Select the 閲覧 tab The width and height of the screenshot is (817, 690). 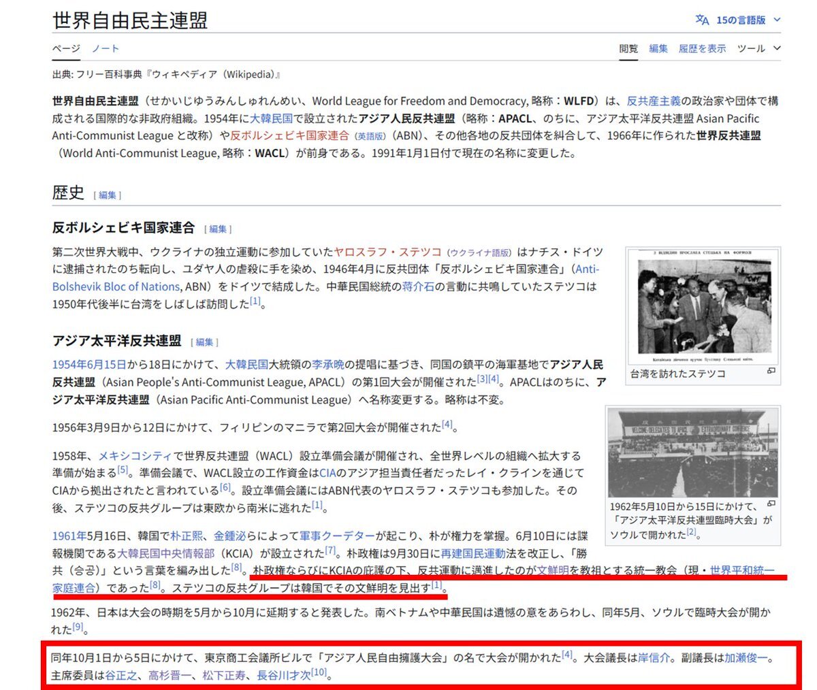628,48
